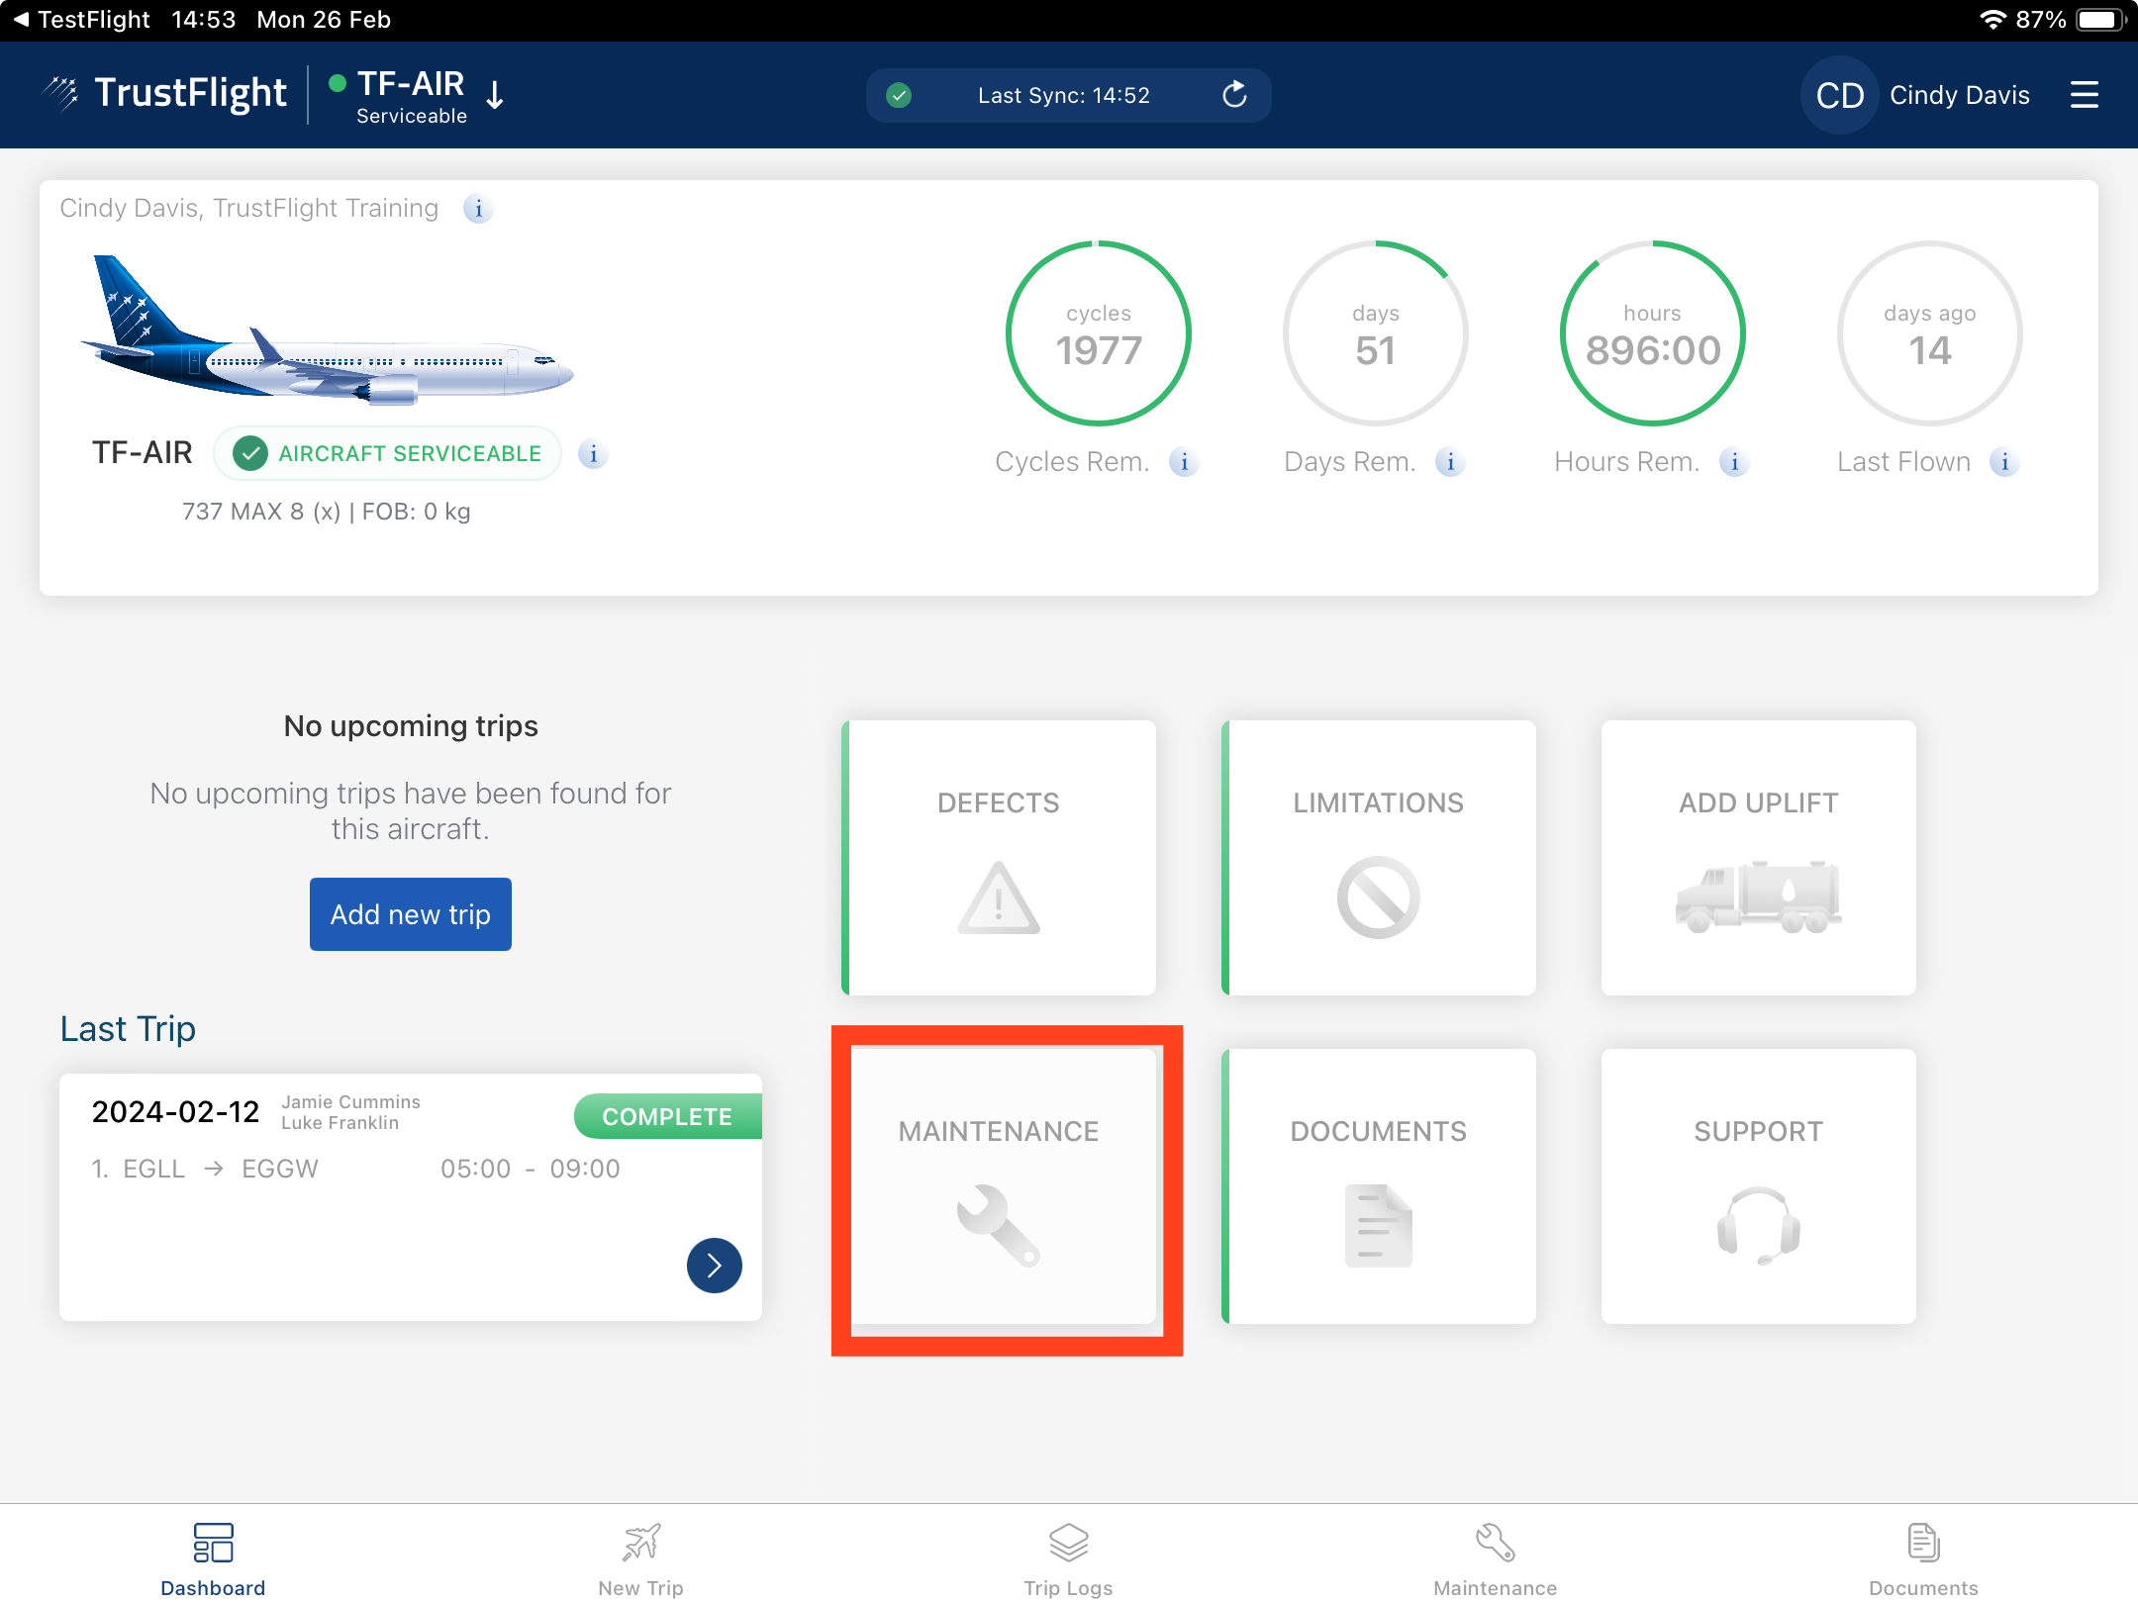Click Add new trip button

coord(411,914)
